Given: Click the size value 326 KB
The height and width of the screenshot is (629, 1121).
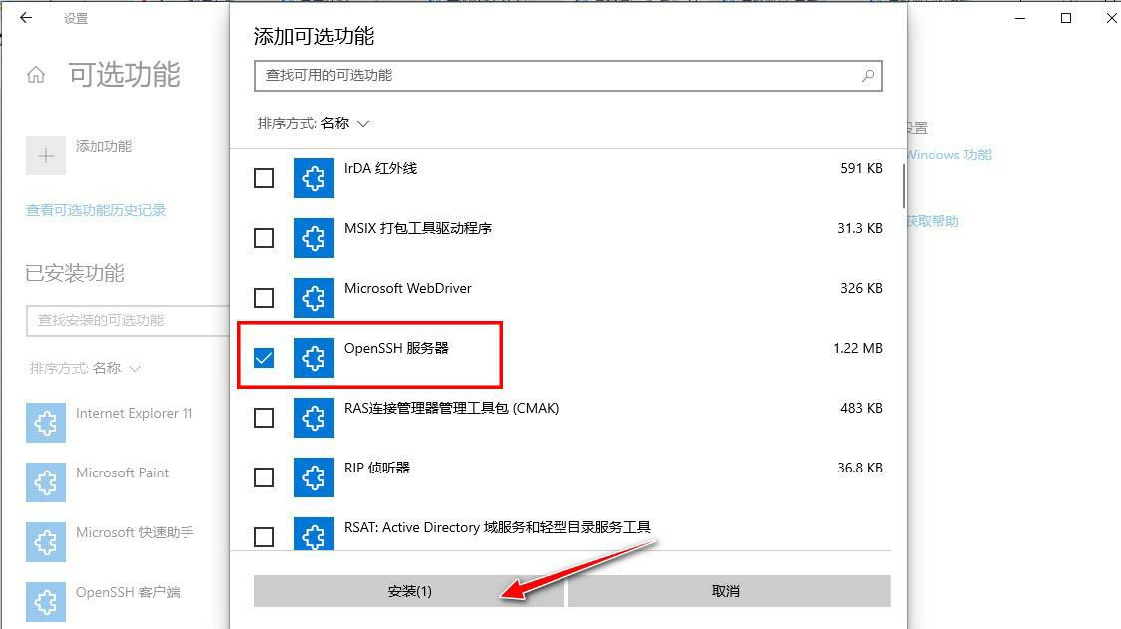Looking at the screenshot, I should coord(861,288).
